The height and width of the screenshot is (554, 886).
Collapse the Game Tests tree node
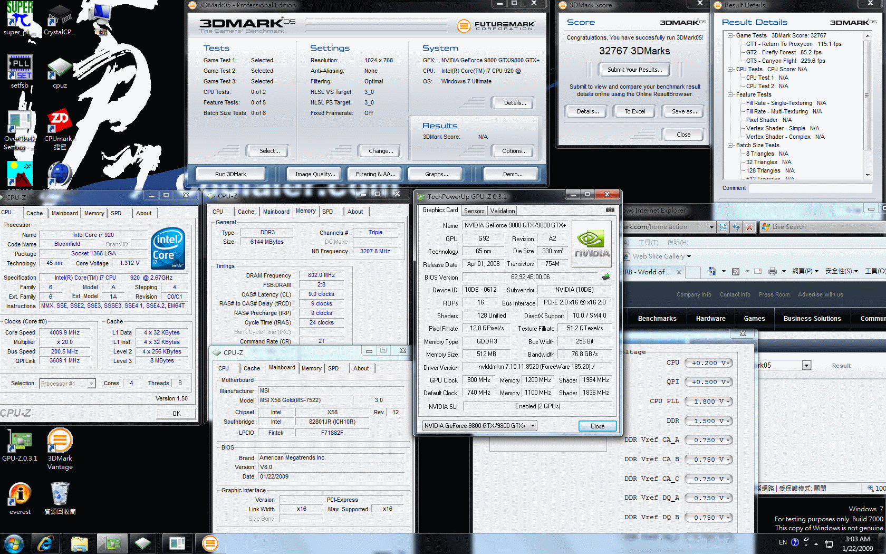pyautogui.click(x=730, y=35)
